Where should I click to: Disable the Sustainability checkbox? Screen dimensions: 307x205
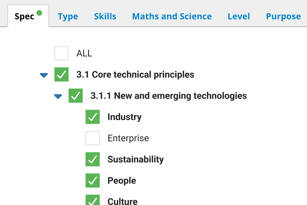pyautogui.click(x=93, y=159)
